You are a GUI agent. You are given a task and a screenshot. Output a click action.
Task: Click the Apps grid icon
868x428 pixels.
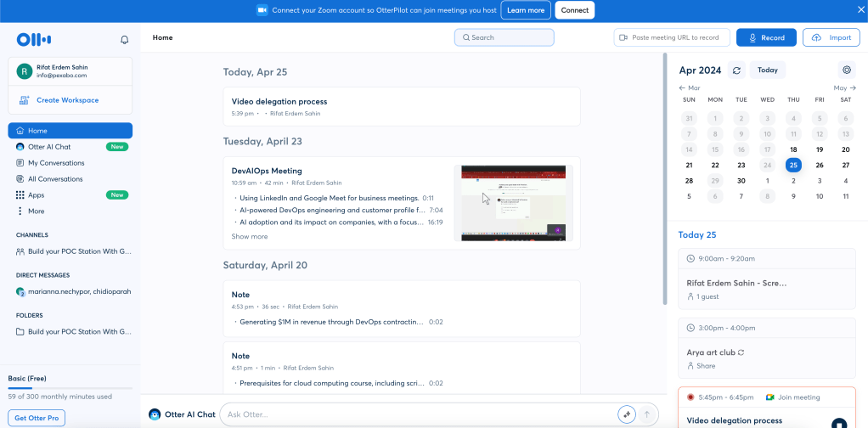coord(20,195)
